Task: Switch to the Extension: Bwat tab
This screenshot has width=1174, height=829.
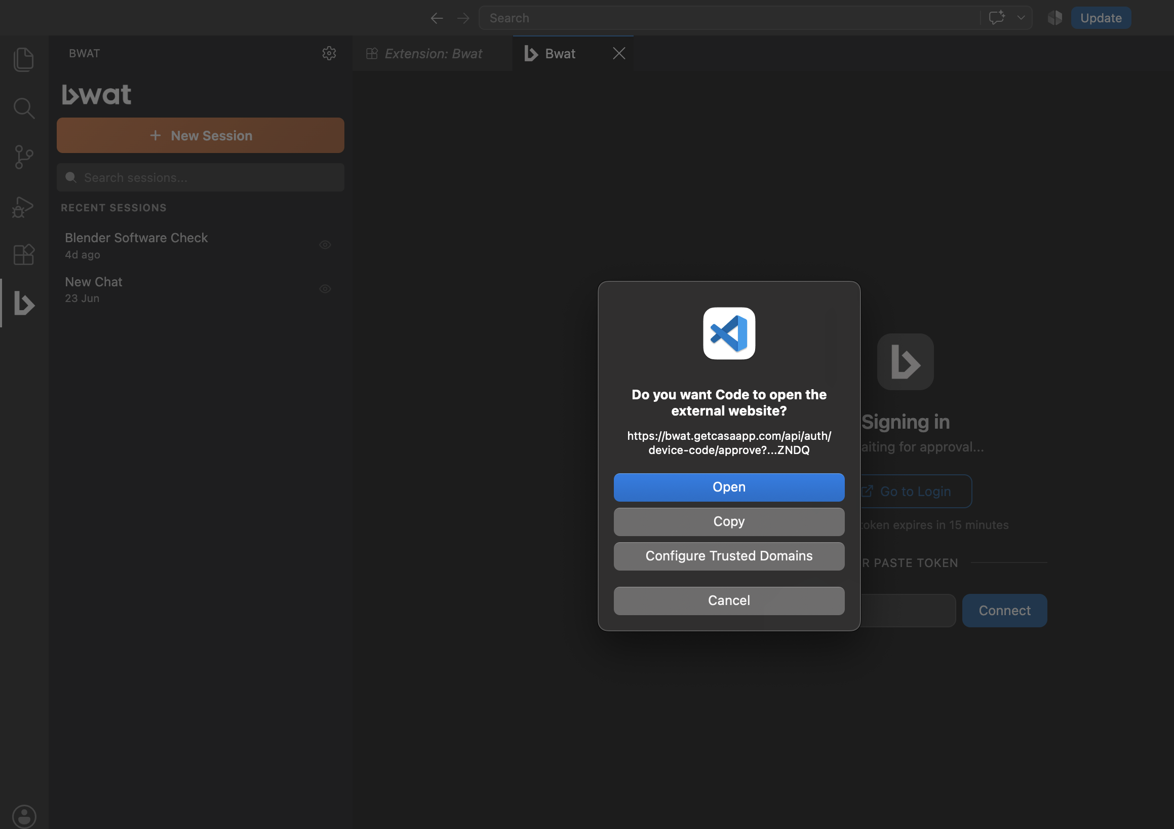Action: pyautogui.click(x=432, y=53)
